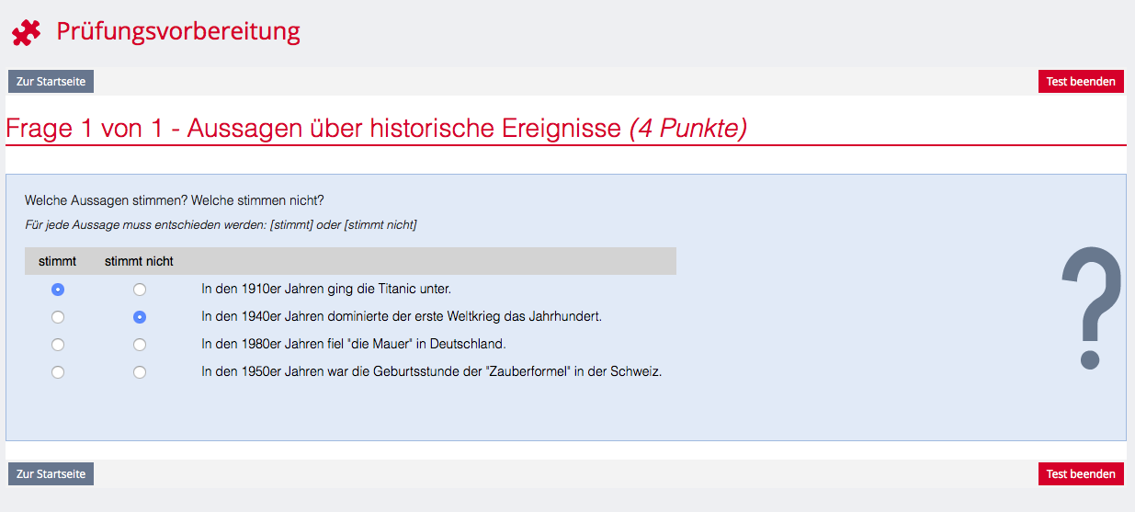Image resolution: width=1135 pixels, height=512 pixels.
Task: Click top 'Test beenden' button
Action: click(1081, 82)
